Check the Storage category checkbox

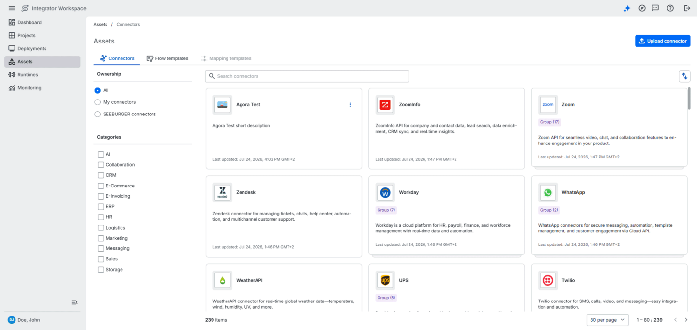click(101, 270)
